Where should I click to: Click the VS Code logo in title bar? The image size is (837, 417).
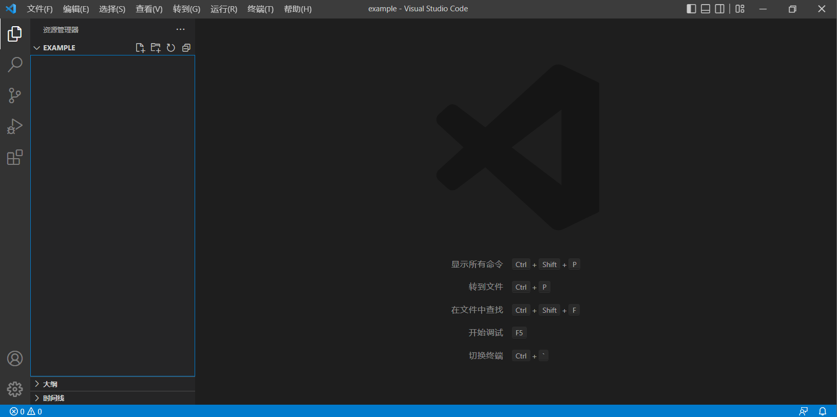click(x=11, y=9)
